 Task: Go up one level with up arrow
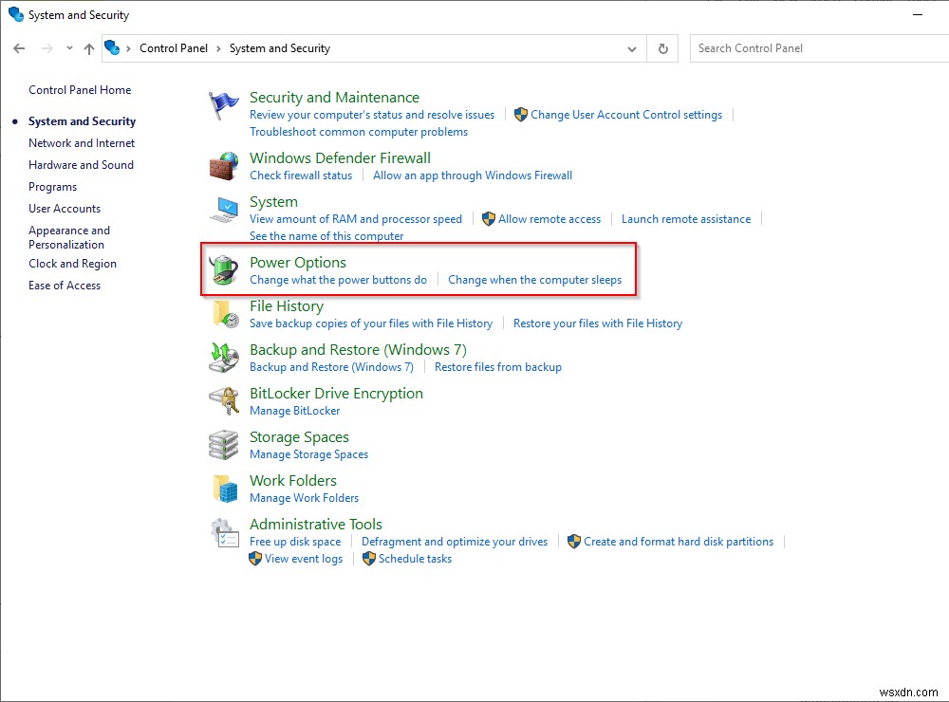pos(89,48)
